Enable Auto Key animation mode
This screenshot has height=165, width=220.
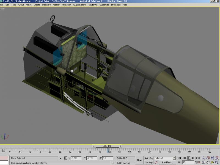click(149, 158)
